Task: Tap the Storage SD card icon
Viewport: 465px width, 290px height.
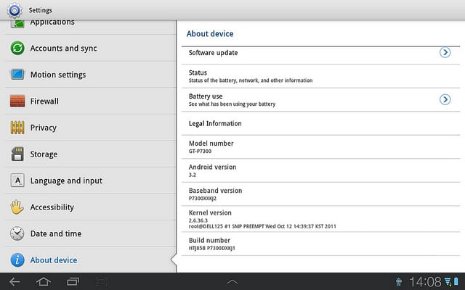Action: coord(17,154)
